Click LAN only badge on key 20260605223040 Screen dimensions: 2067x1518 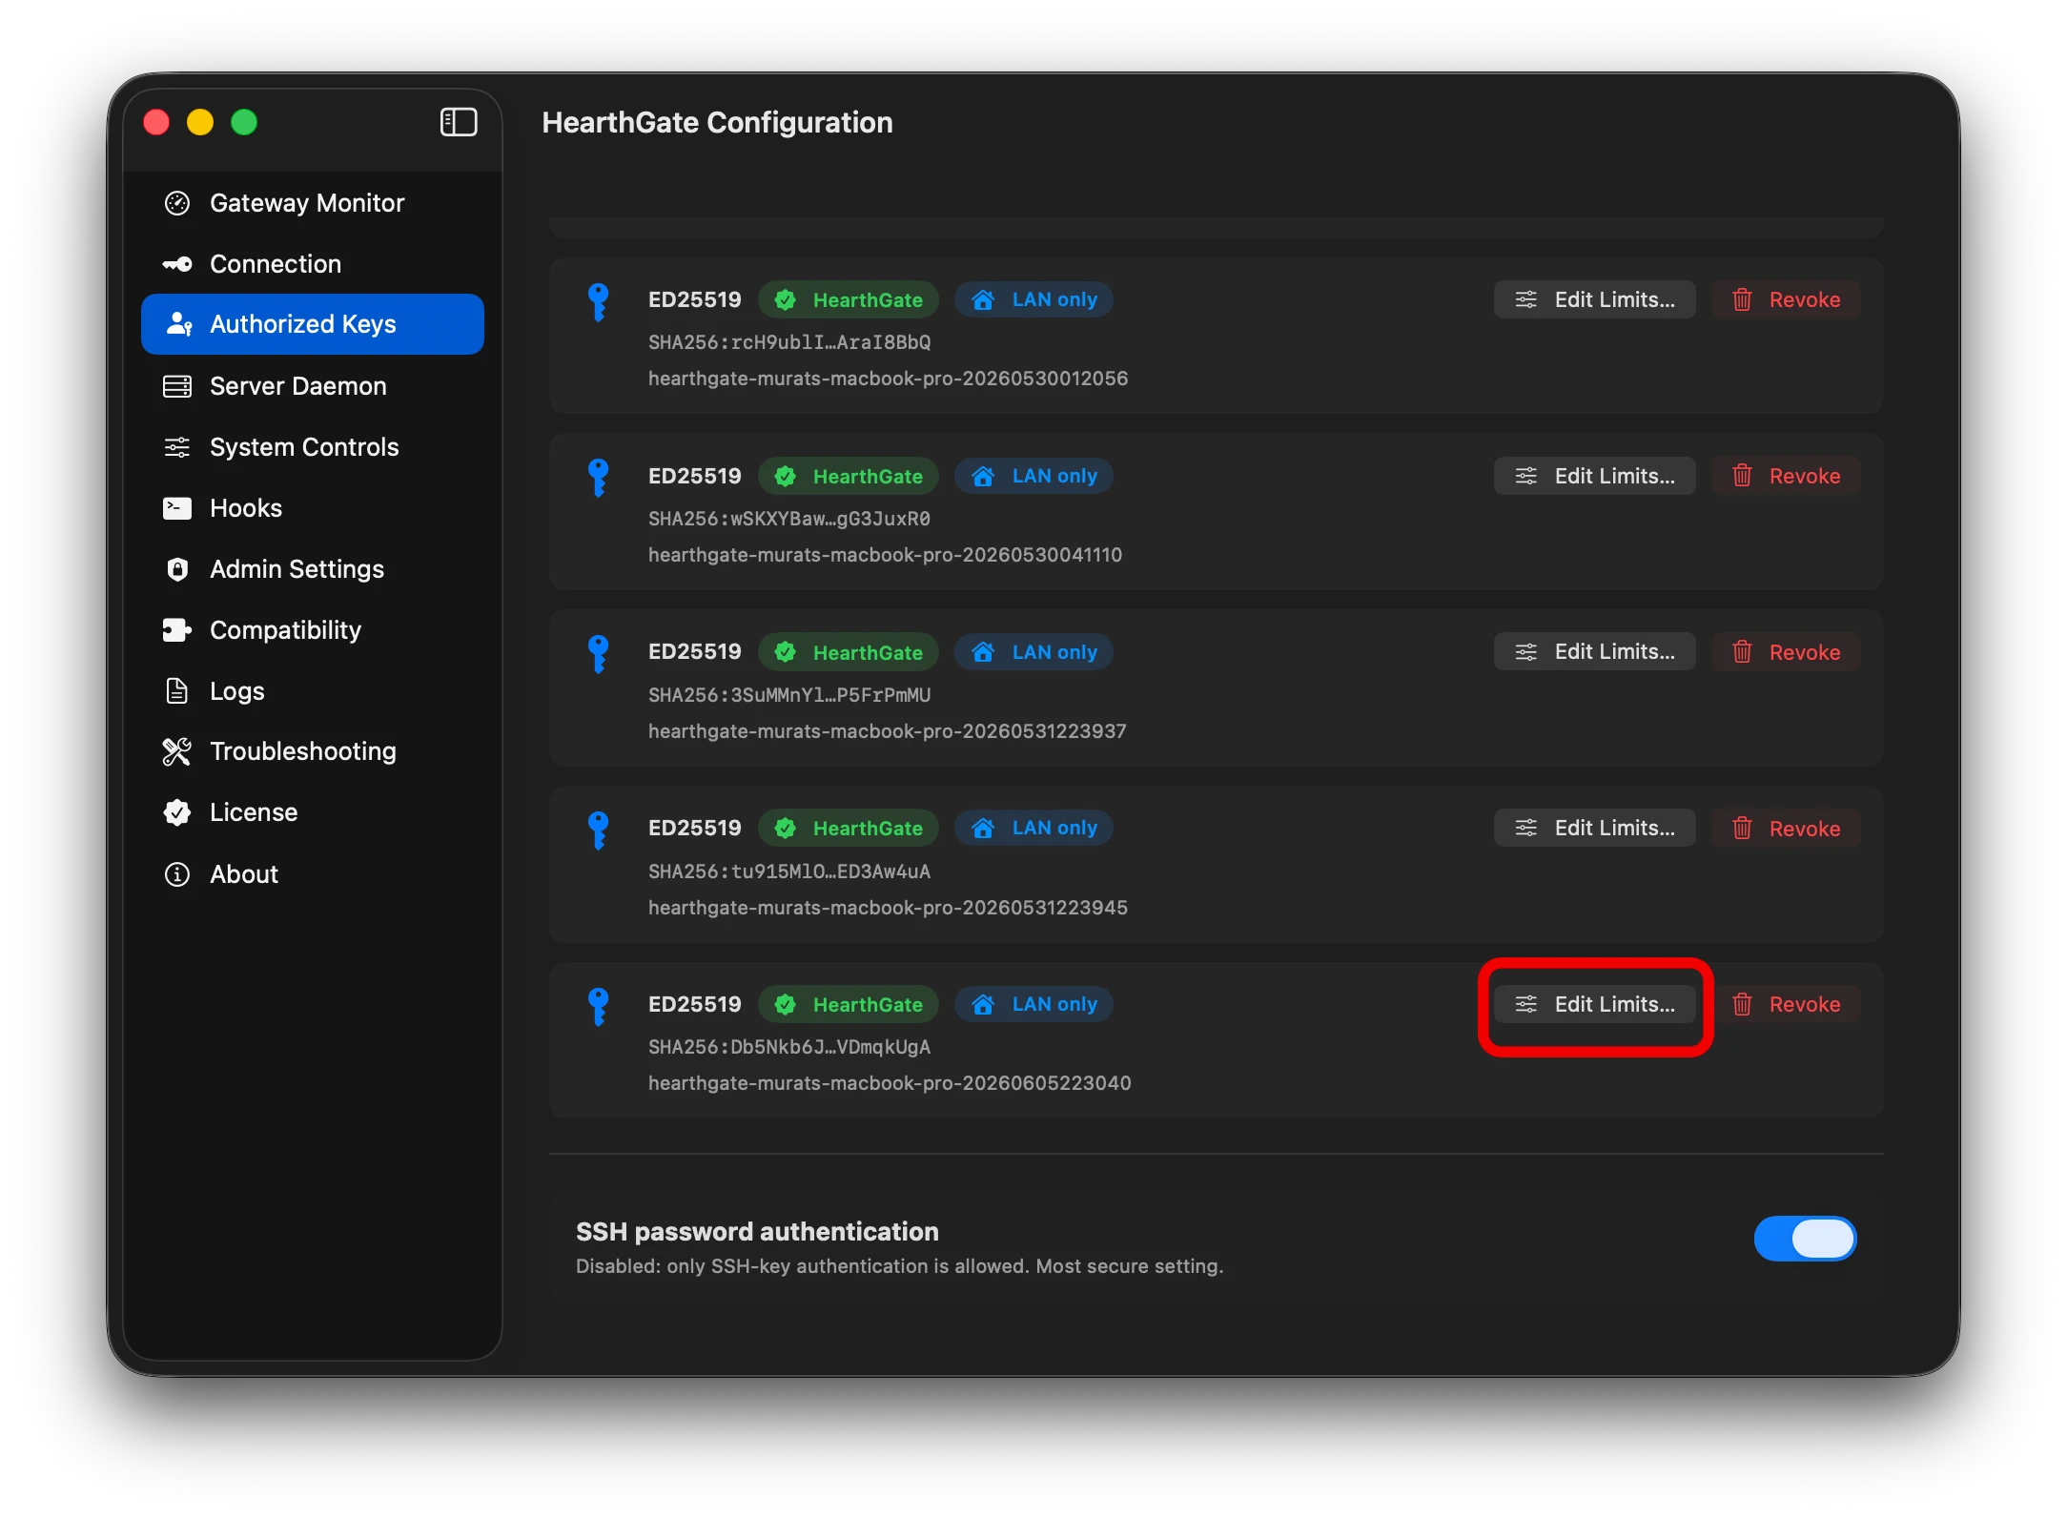[1033, 1004]
